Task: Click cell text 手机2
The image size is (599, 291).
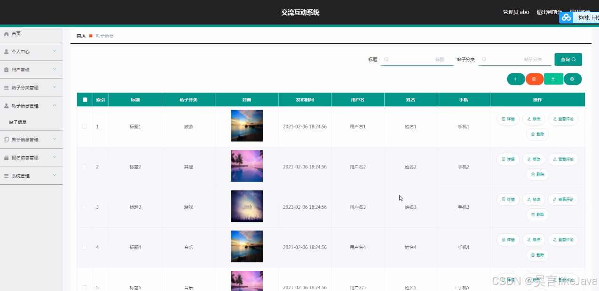Action: point(464,167)
